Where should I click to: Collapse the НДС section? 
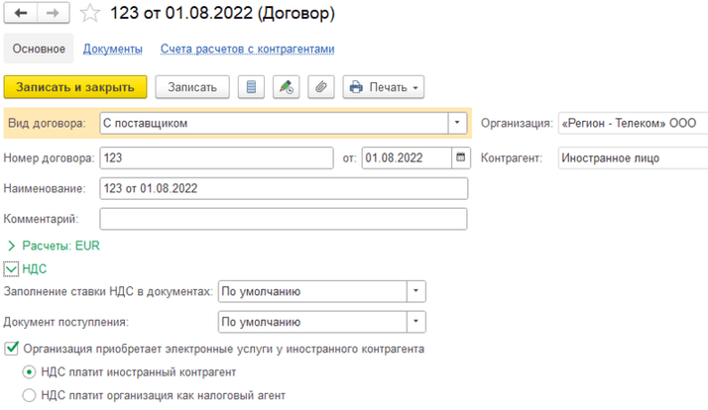tap(12, 268)
